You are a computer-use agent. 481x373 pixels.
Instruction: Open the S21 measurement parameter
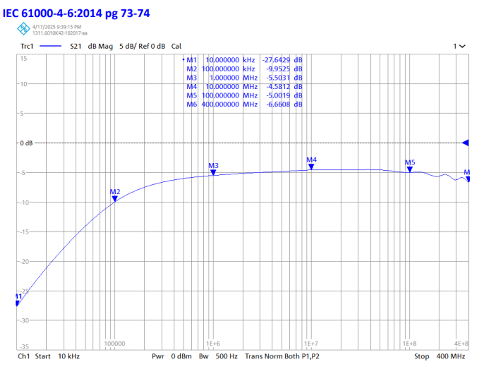pyautogui.click(x=75, y=46)
